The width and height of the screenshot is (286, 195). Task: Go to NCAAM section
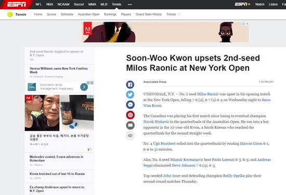(63, 4)
